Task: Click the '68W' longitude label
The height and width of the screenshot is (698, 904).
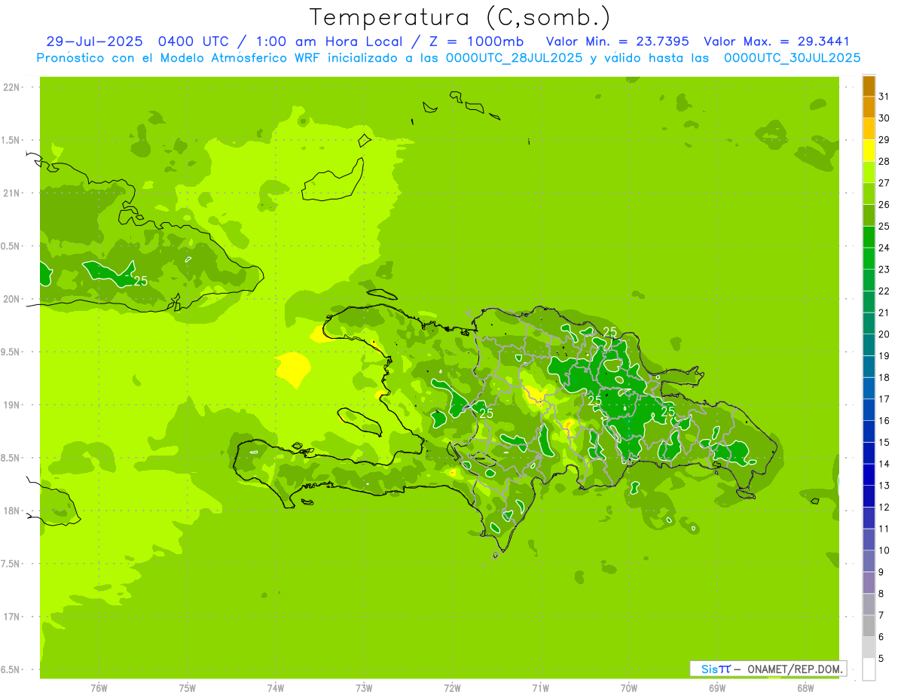Action: coord(805,688)
